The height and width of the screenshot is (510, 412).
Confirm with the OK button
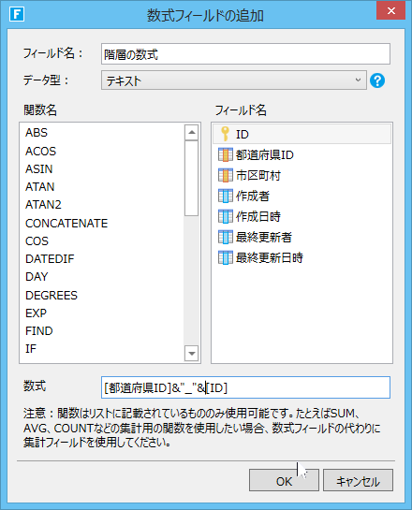284,480
